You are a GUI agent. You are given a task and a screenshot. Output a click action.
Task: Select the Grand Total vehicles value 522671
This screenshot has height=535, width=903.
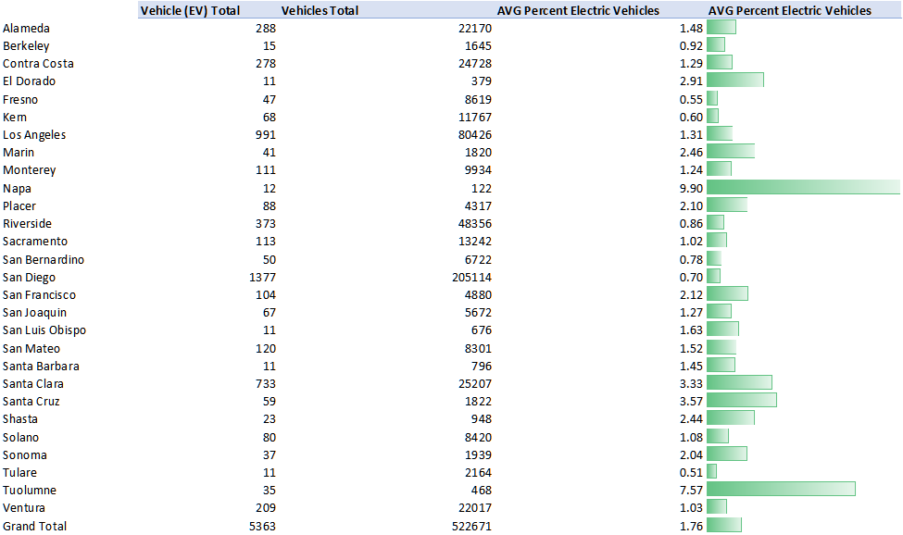469,526
